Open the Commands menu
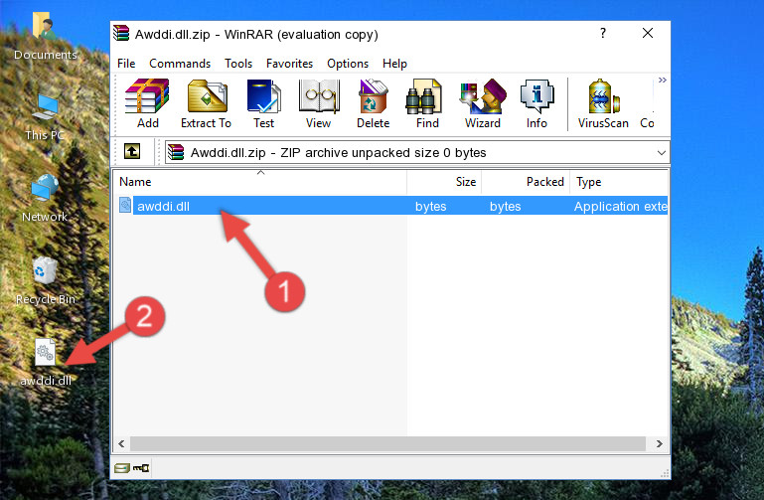764x500 pixels. [x=180, y=64]
